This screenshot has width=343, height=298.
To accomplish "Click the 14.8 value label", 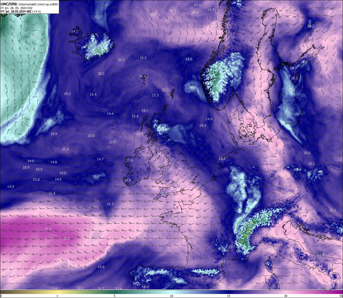I will pyautogui.click(x=101, y=267).
